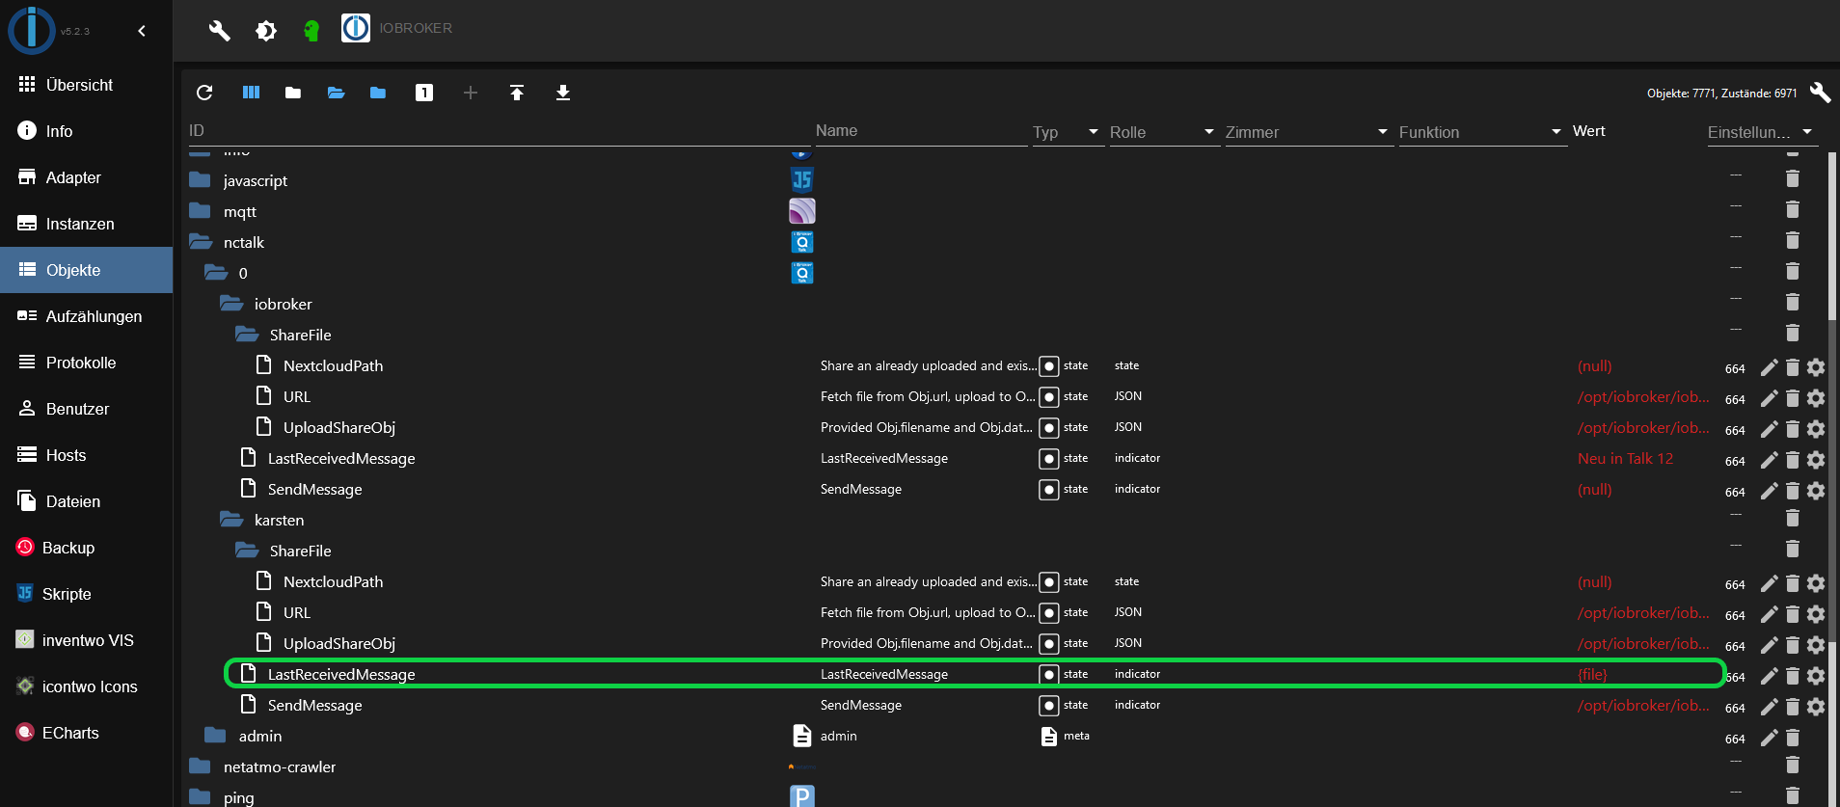This screenshot has height=807, width=1840.
Task: Click the wrench settings icon in top bar
Action: point(220,30)
